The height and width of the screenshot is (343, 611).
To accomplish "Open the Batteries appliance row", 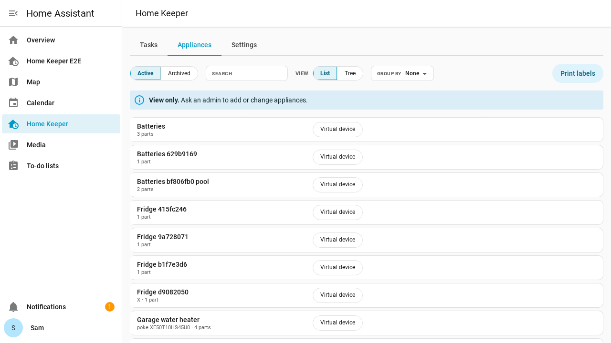I will coord(367,130).
